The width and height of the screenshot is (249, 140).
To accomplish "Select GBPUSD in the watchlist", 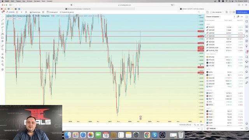I will click(x=224, y=30).
